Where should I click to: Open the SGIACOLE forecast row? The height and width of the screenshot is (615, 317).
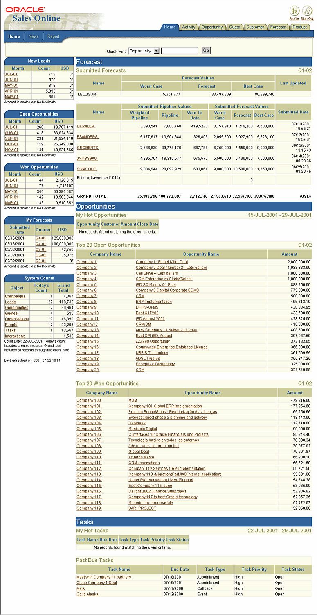pyautogui.click(x=87, y=169)
